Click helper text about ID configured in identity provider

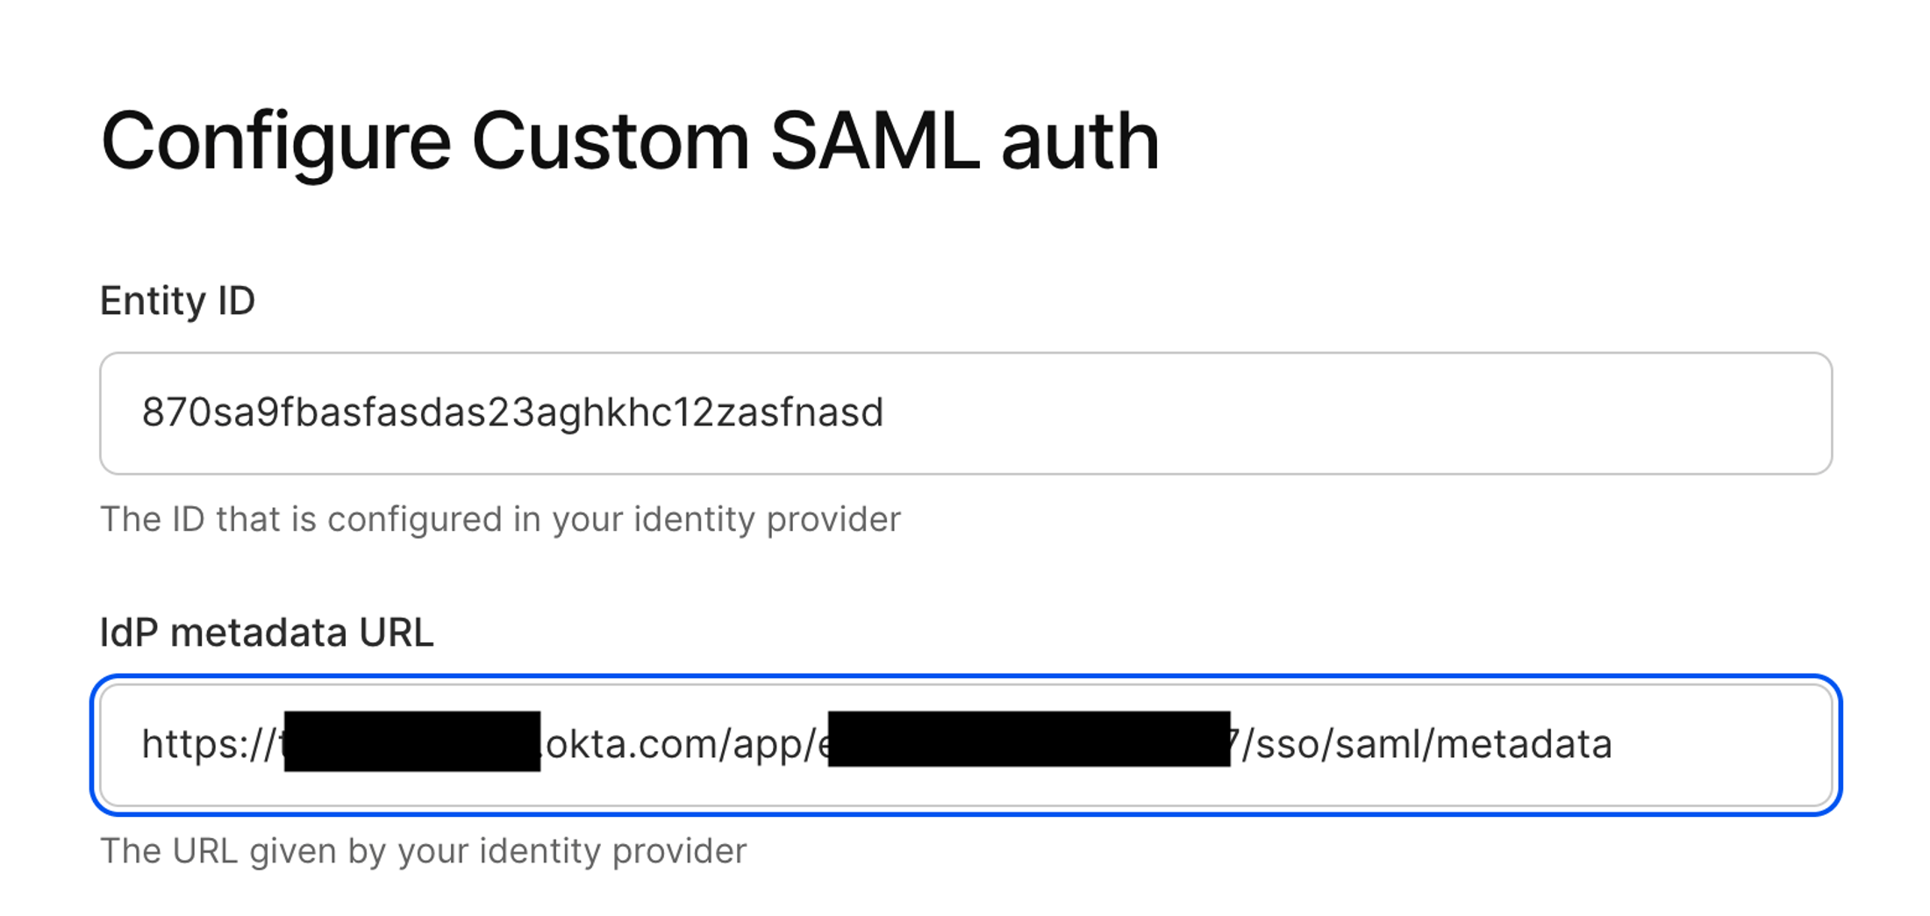500,519
